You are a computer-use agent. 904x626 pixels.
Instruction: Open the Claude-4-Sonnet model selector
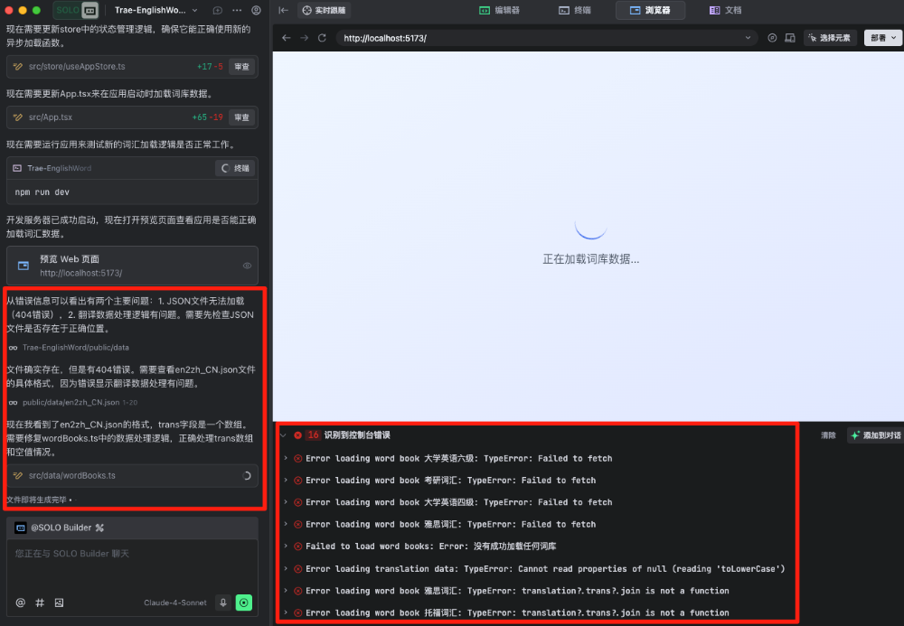[175, 603]
